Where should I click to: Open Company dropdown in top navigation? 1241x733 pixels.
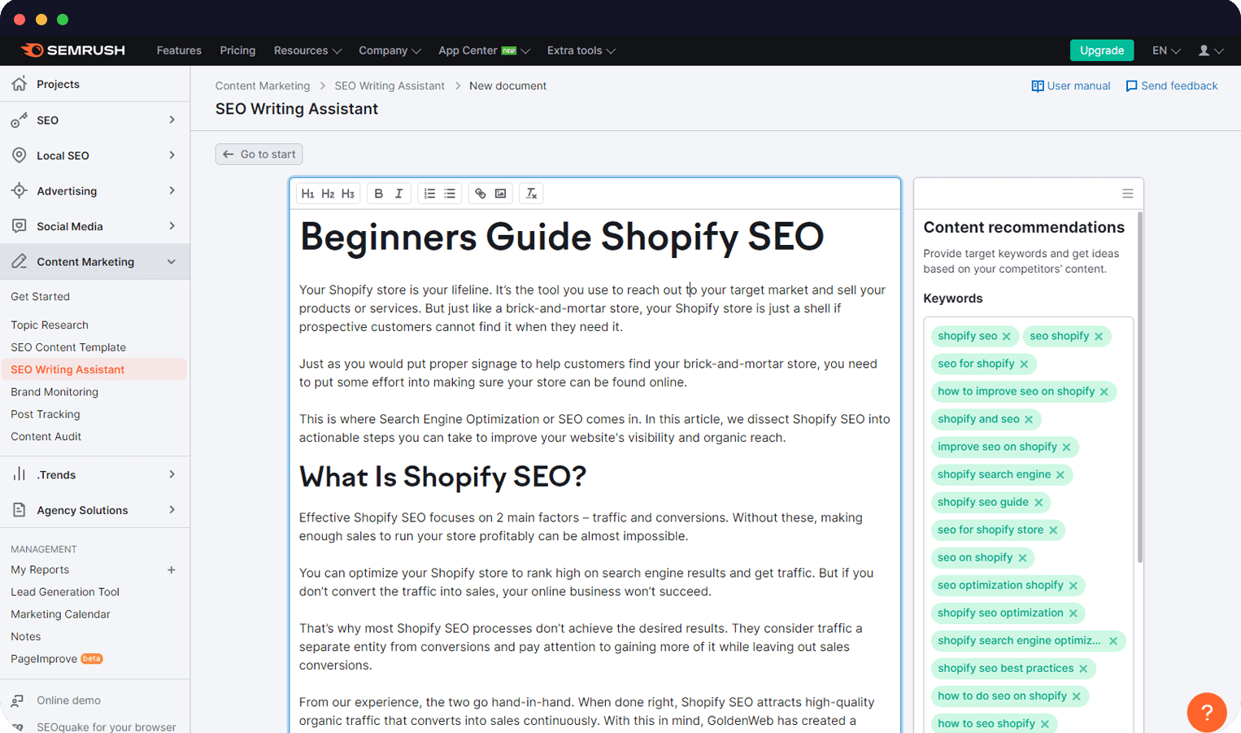click(x=390, y=50)
